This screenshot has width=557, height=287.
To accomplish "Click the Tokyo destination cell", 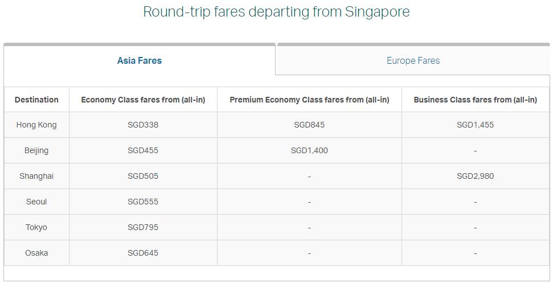I will click(x=36, y=227).
